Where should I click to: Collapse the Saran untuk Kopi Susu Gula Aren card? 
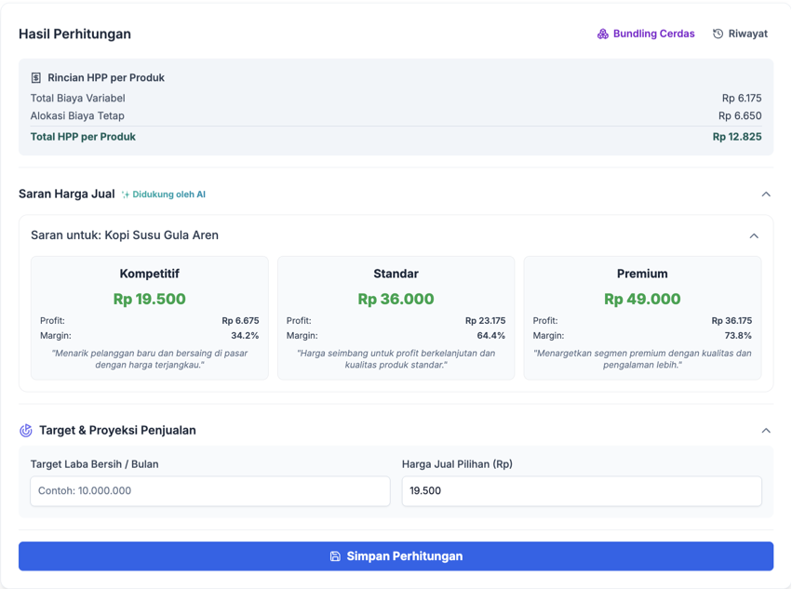755,235
